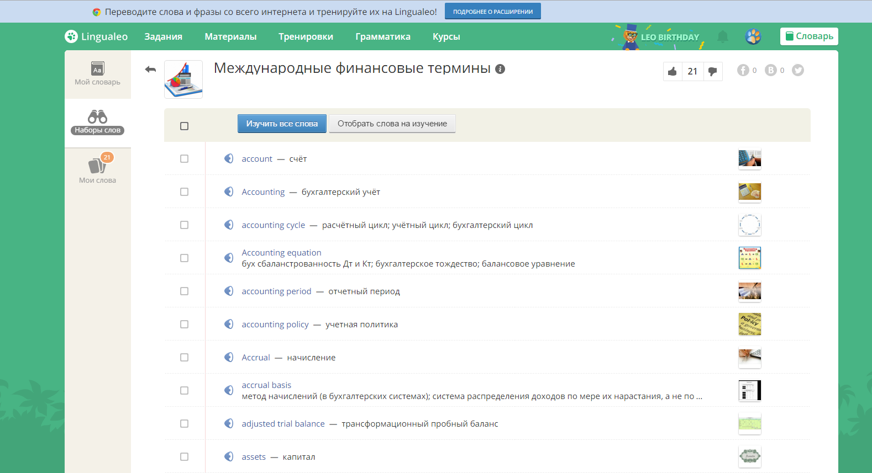This screenshot has width=872, height=473.
Task: Open the thumbnail for 'Accounting equation'
Action: (x=750, y=258)
